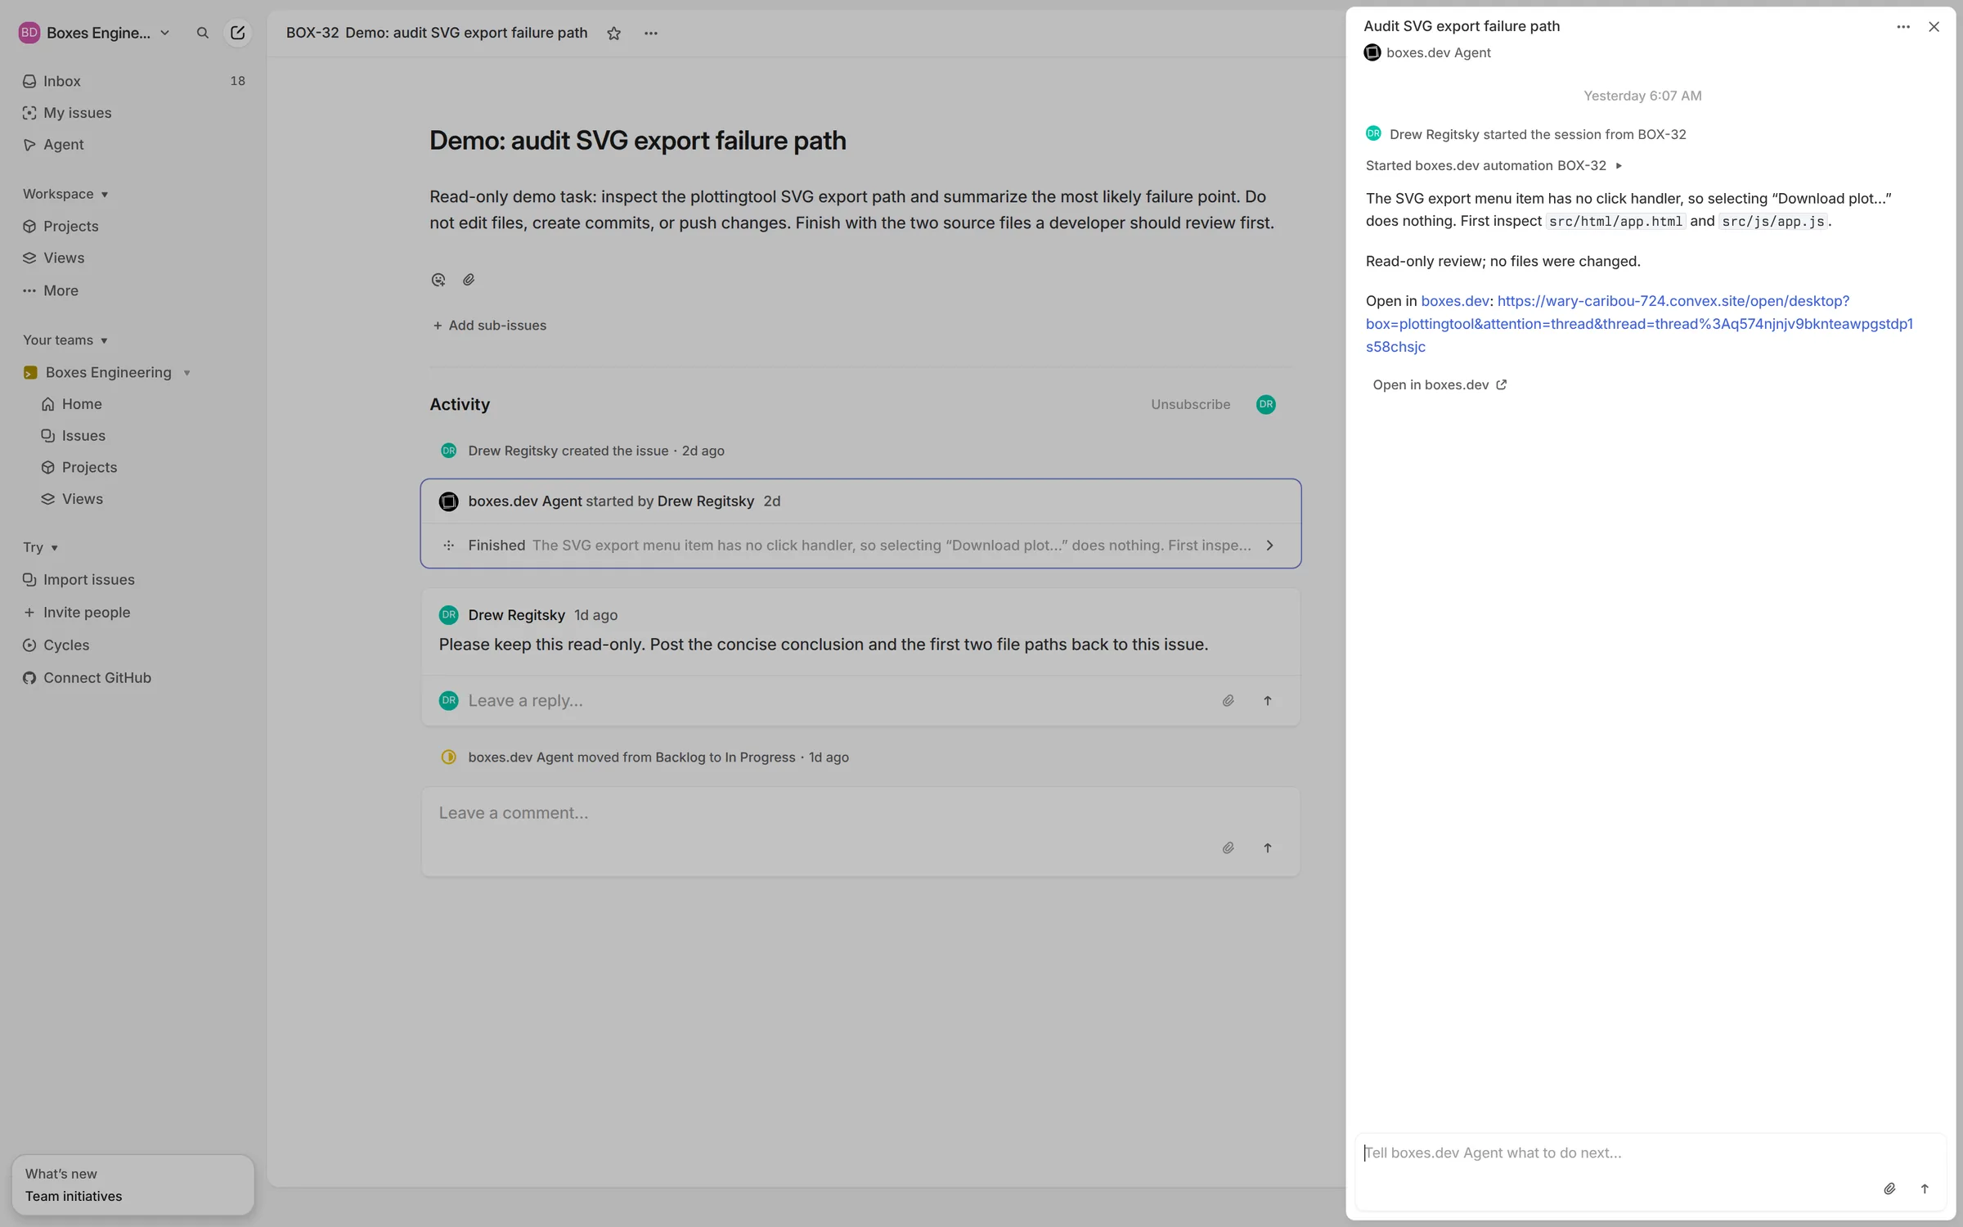Star the BOX-32 issue as favorite
The height and width of the screenshot is (1227, 1963).
(x=613, y=33)
